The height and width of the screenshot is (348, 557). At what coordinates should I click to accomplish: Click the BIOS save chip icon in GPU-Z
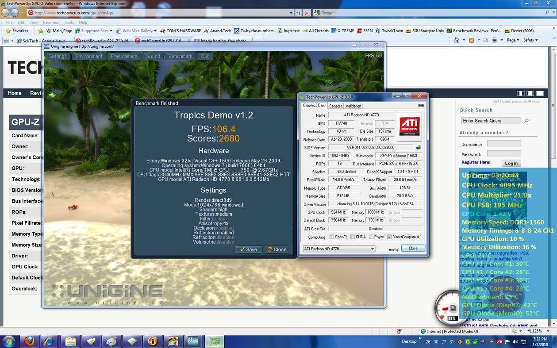[418, 148]
